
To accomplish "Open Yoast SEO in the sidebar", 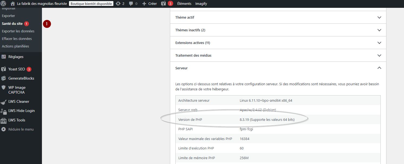I will point(17,69).
